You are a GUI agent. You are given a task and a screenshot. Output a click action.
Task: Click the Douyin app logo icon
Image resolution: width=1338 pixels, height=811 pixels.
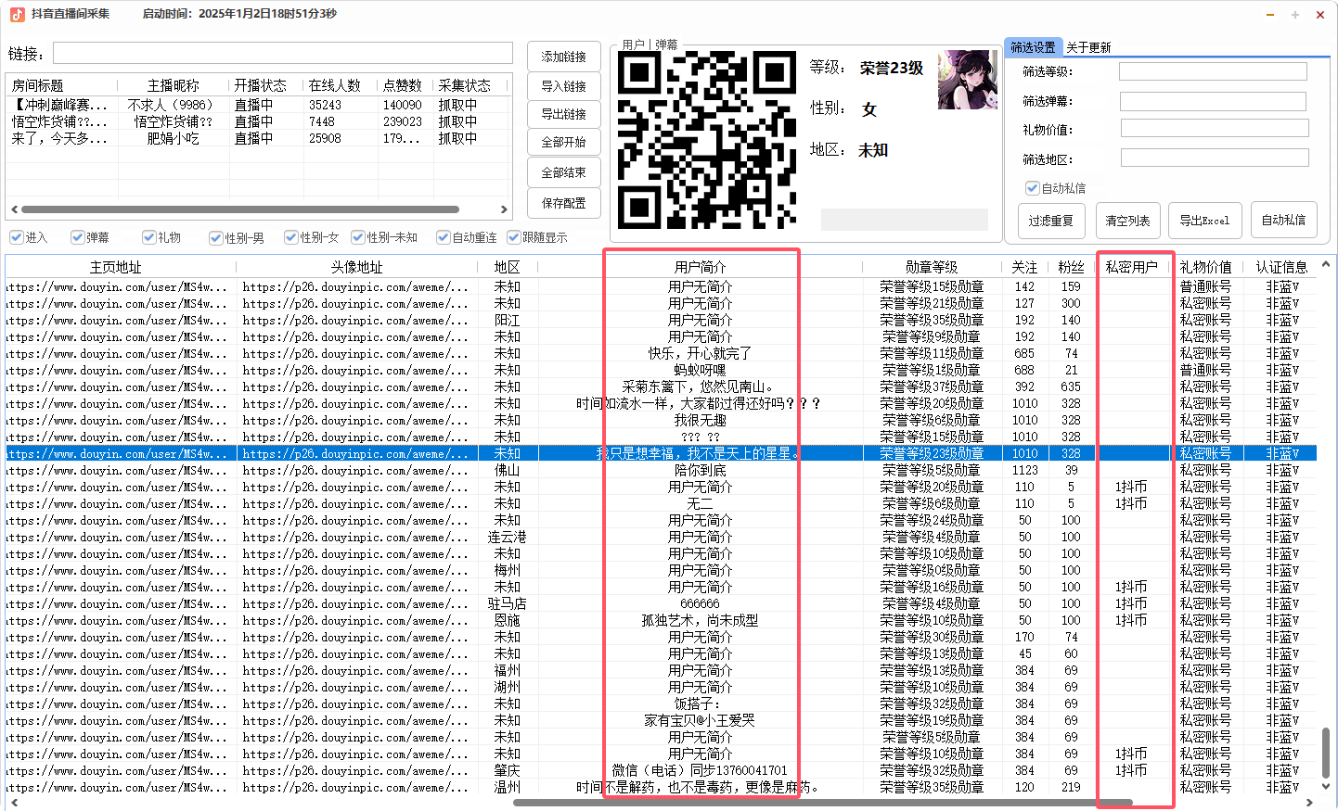coord(17,14)
